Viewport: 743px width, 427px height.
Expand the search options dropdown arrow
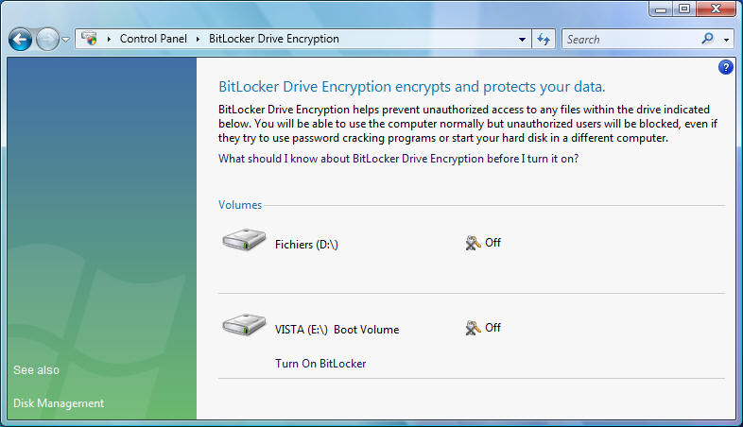point(726,40)
